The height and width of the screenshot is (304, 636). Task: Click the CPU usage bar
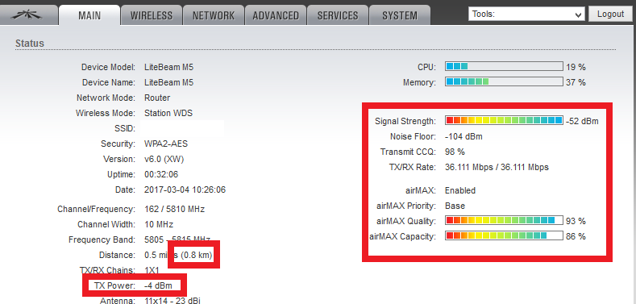(504, 67)
